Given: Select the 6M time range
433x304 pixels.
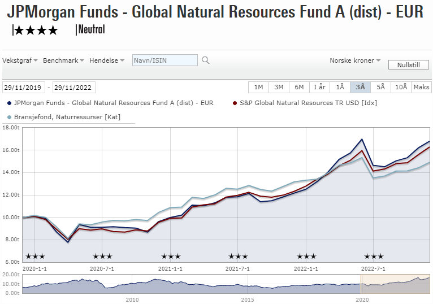Looking at the screenshot, I should [299, 87].
